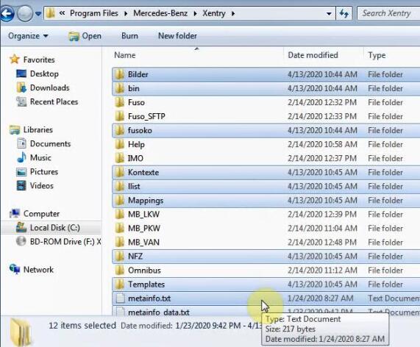Select Computer in navigation pane
The width and height of the screenshot is (420, 347).
click(x=41, y=214)
